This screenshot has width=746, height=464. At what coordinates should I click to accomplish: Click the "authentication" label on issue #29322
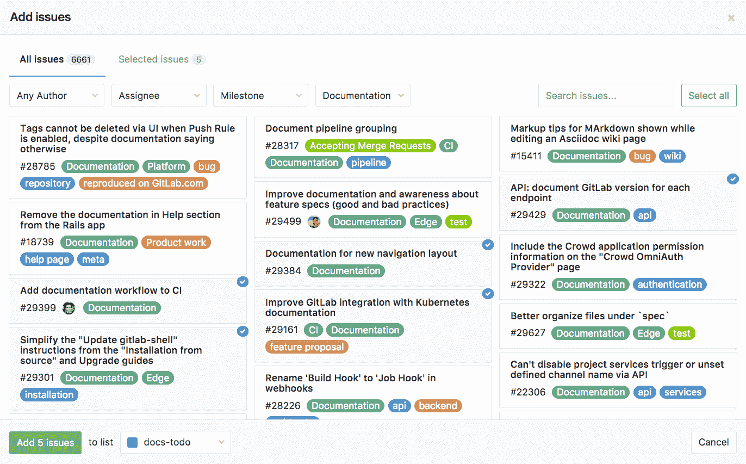pos(669,284)
